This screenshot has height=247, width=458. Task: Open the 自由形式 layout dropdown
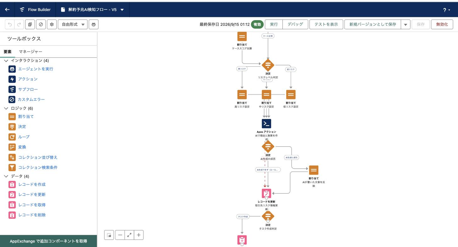pos(73,24)
